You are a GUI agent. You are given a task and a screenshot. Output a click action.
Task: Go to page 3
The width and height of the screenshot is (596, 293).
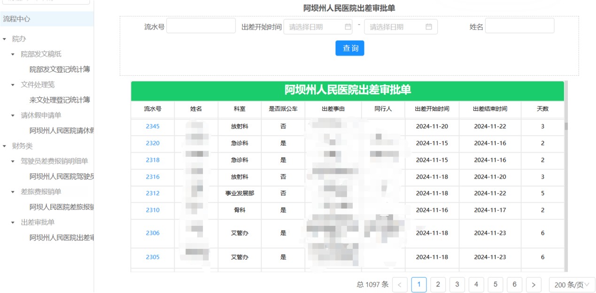tap(457, 285)
